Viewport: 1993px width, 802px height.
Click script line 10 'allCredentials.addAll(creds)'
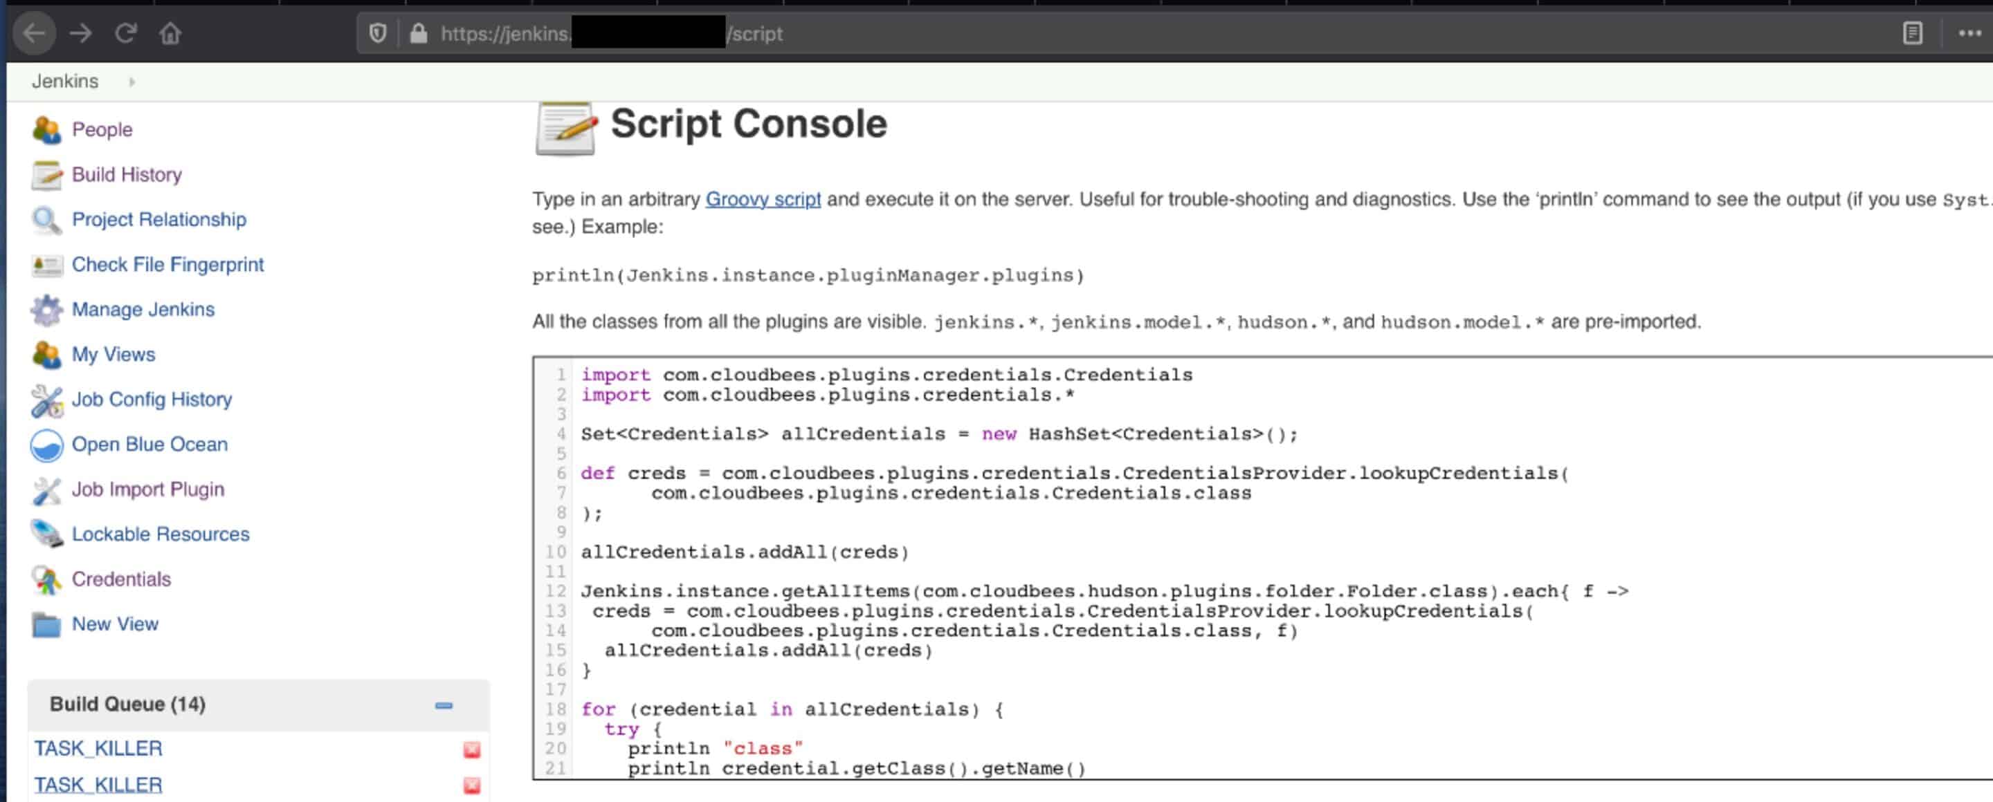click(745, 552)
